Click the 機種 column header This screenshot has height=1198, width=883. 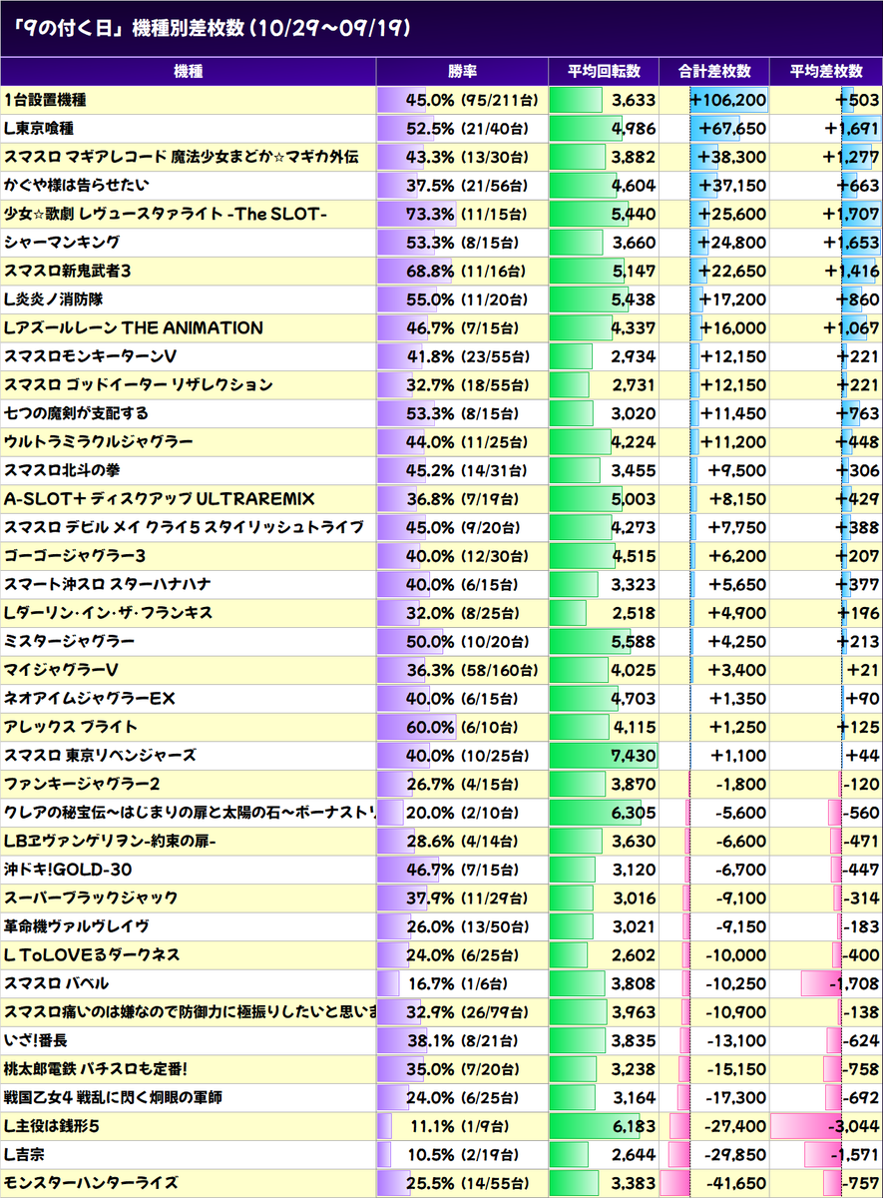pos(188,72)
